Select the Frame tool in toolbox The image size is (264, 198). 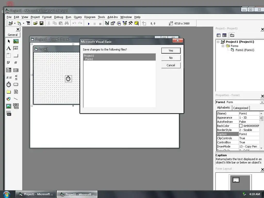[9, 56]
